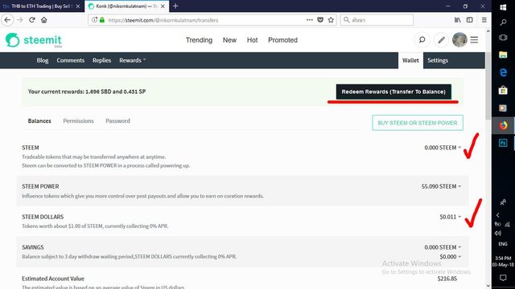This screenshot has height=289, width=515.
Task: Close the THB to ETH Trading tab
Action: (x=78, y=6)
